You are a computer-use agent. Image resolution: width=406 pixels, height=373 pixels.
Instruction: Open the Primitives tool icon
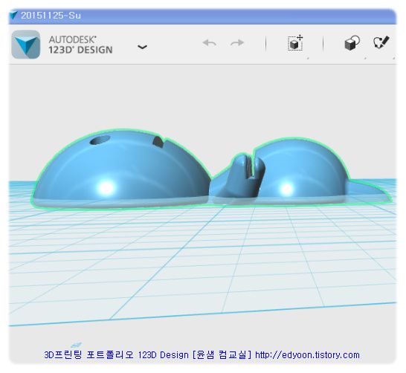[x=352, y=43]
